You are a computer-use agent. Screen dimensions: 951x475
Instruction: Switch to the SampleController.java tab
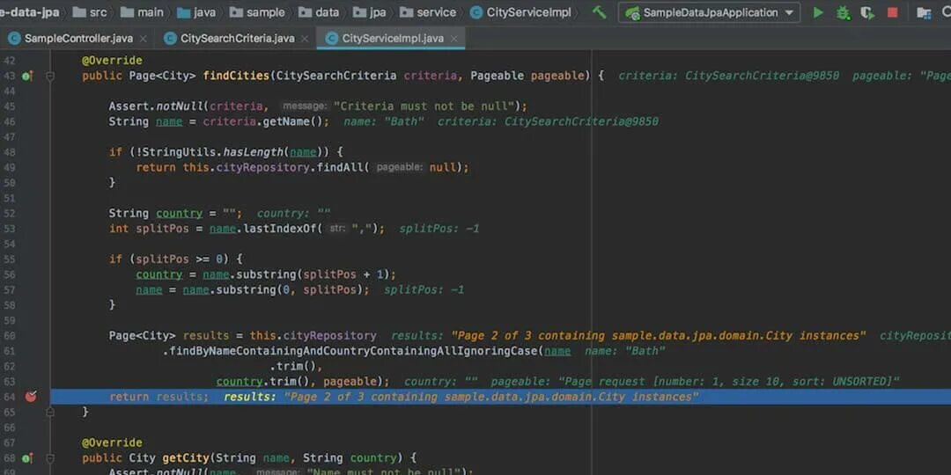(x=77, y=38)
